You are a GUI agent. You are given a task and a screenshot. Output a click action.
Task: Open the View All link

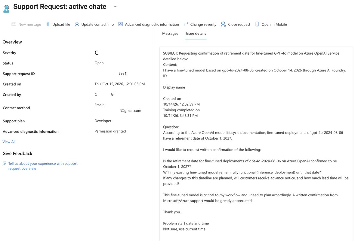(9, 142)
